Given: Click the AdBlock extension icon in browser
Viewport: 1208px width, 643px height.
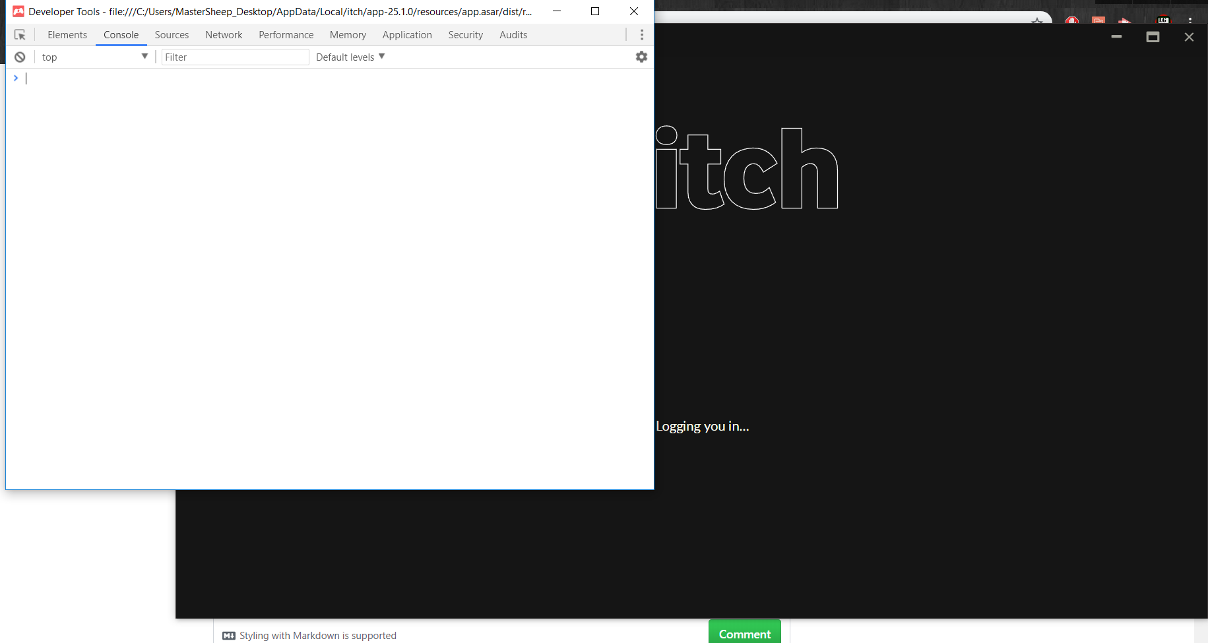Looking at the screenshot, I should (x=1072, y=20).
